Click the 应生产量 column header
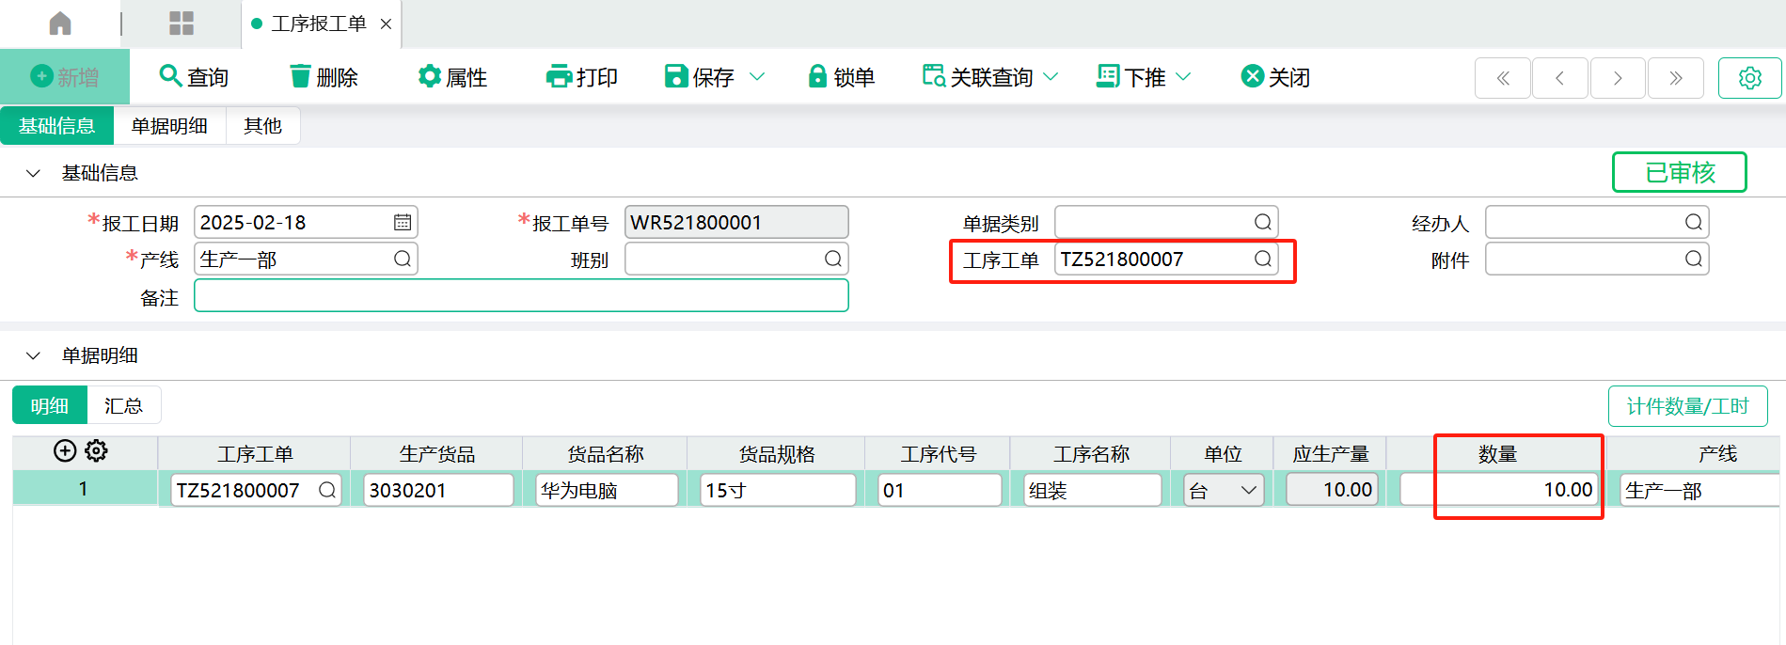Image resolution: width=1786 pixels, height=645 pixels. pyautogui.click(x=1330, y=454)
